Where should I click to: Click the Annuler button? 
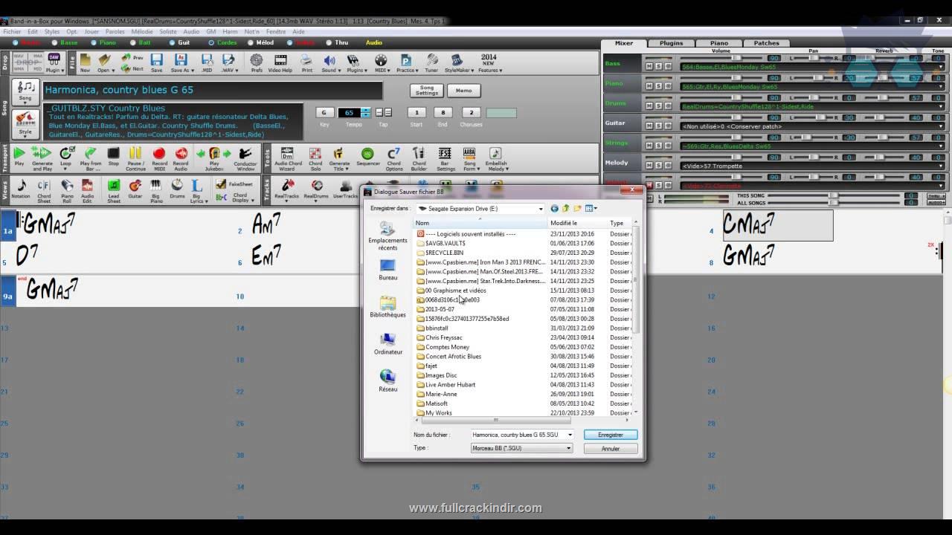pyautogui.click(x=611, y=449)
